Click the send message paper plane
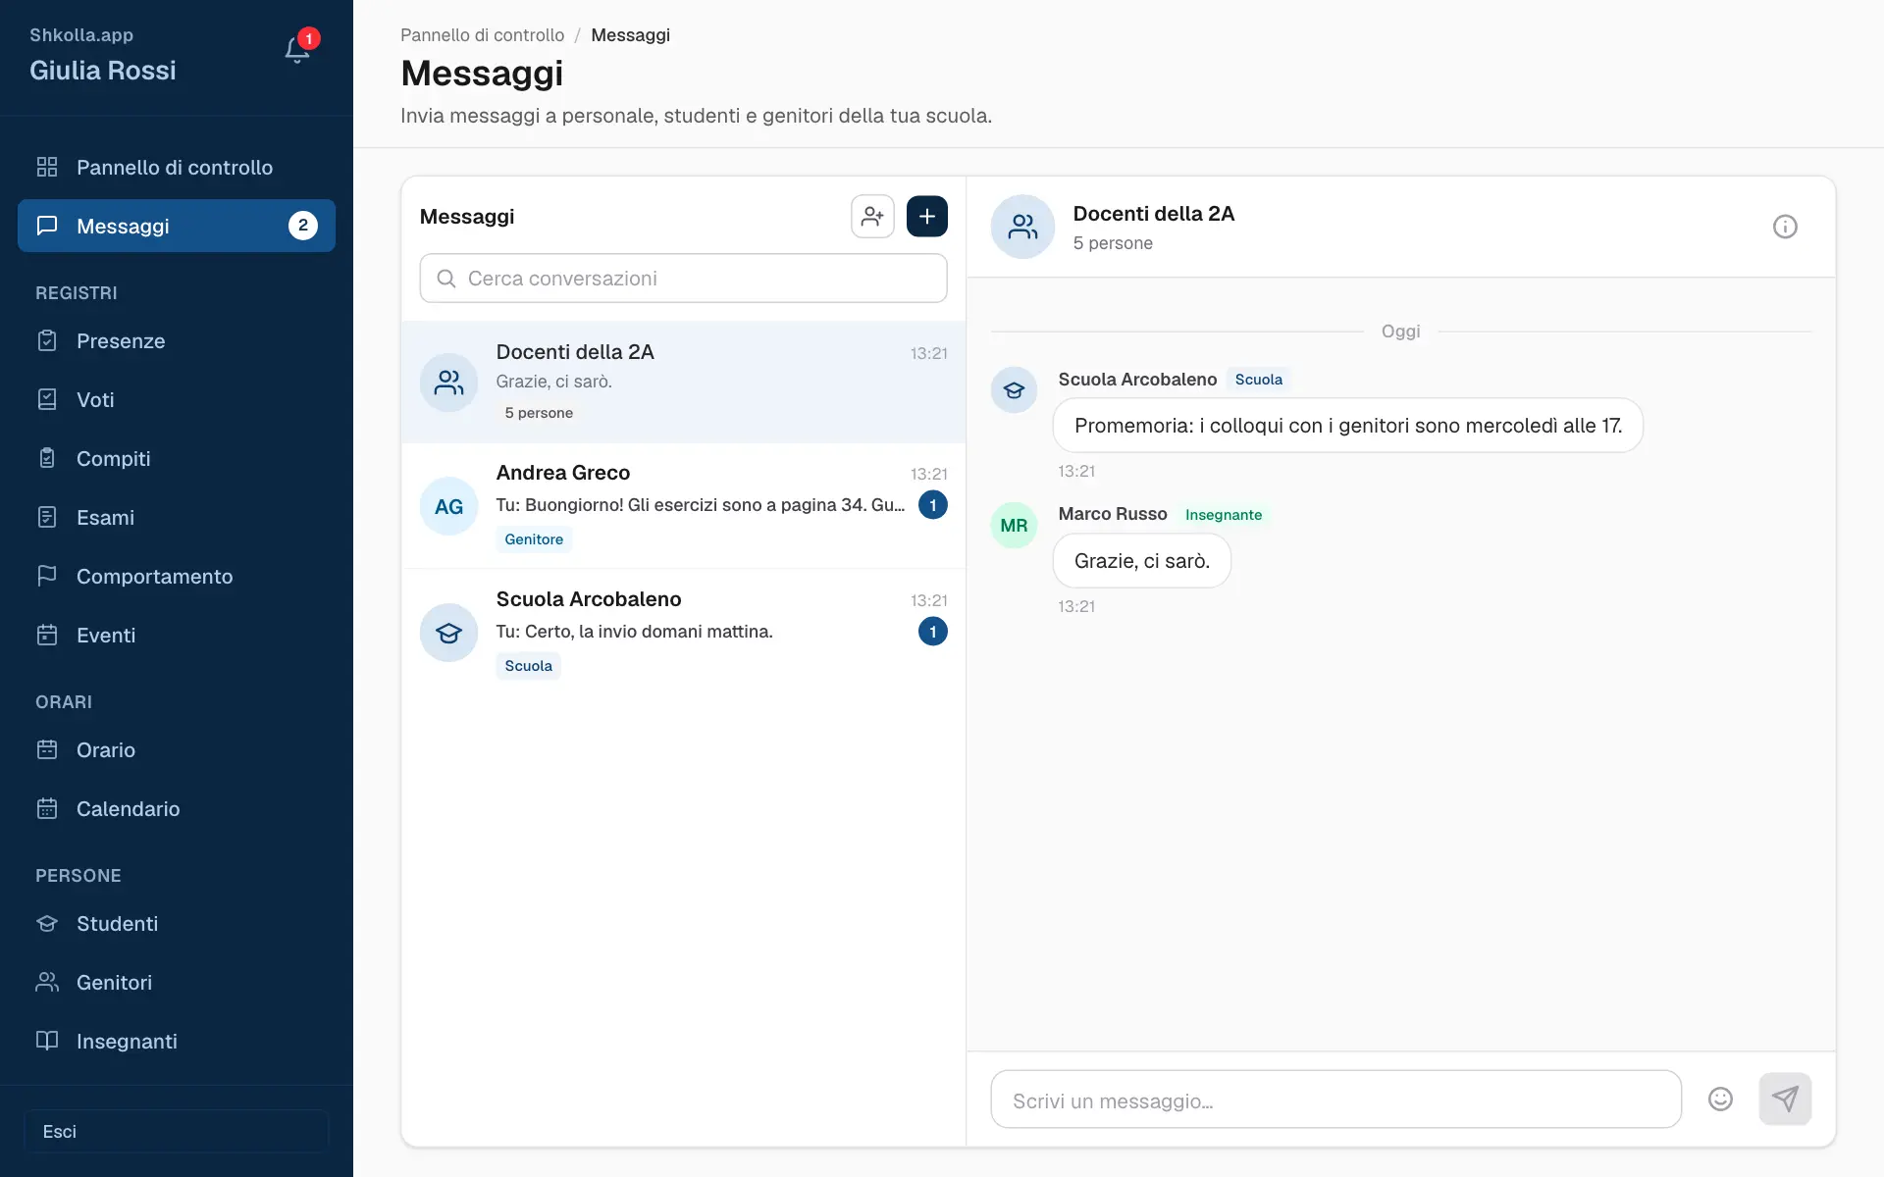 1785,1099
